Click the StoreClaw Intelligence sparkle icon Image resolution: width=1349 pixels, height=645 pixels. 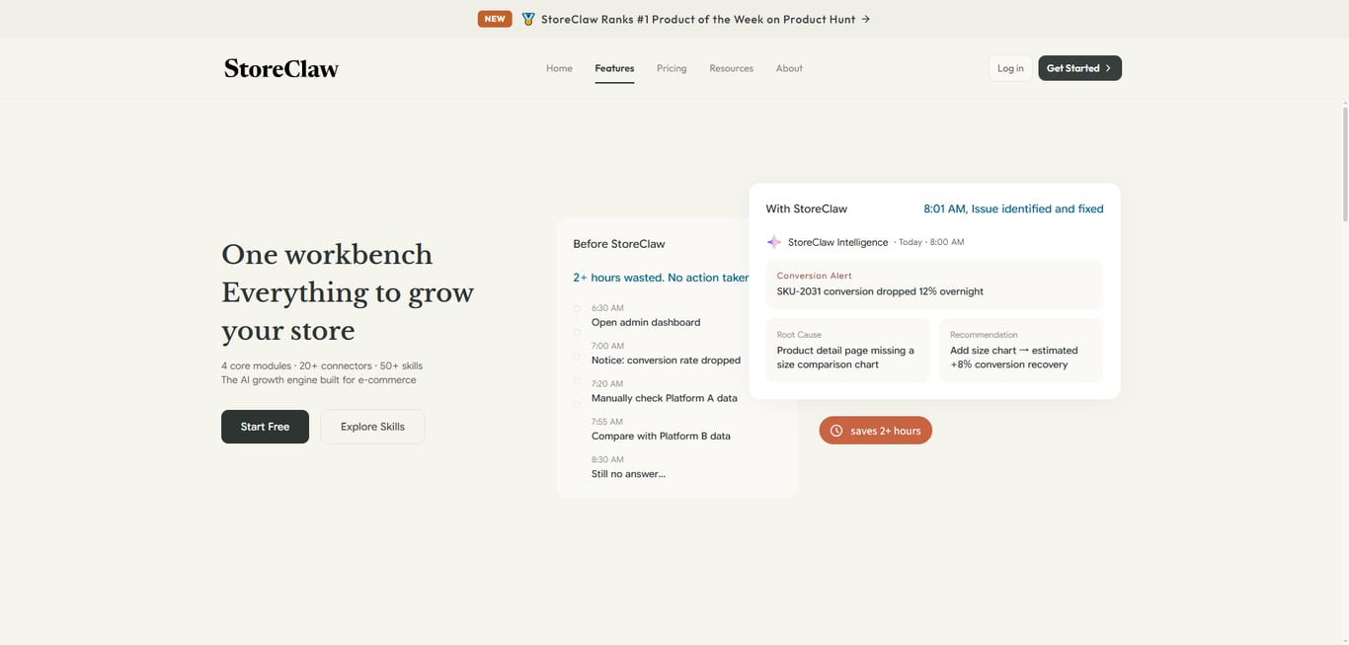(x=774, y=242)
